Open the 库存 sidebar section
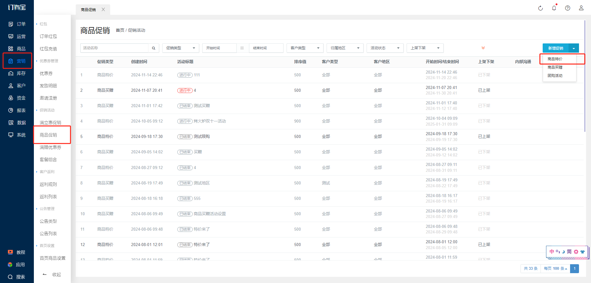 [x=17, y=73]
